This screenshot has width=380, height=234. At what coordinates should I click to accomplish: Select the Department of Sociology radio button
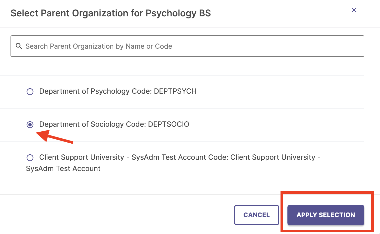tap(30, 124)
